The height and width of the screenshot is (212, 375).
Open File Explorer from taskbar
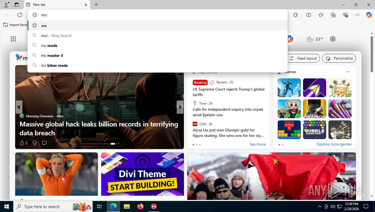coord(127,206)
